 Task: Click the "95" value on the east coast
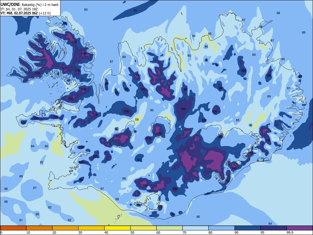[300, 77]
